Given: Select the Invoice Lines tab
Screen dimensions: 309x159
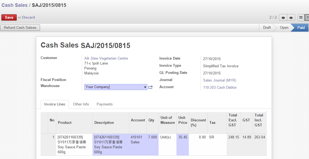Looking at the screenshot, I should tap(55, 104).
